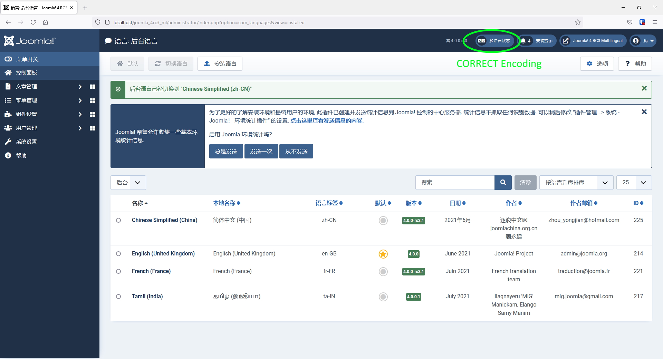This screenshot has width=663, height=359.
Task: Select Tamil (India) radio button
Action: tap(118, 297)
